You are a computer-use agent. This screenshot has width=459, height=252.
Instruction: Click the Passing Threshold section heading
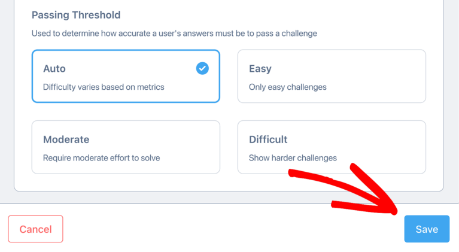76,15
